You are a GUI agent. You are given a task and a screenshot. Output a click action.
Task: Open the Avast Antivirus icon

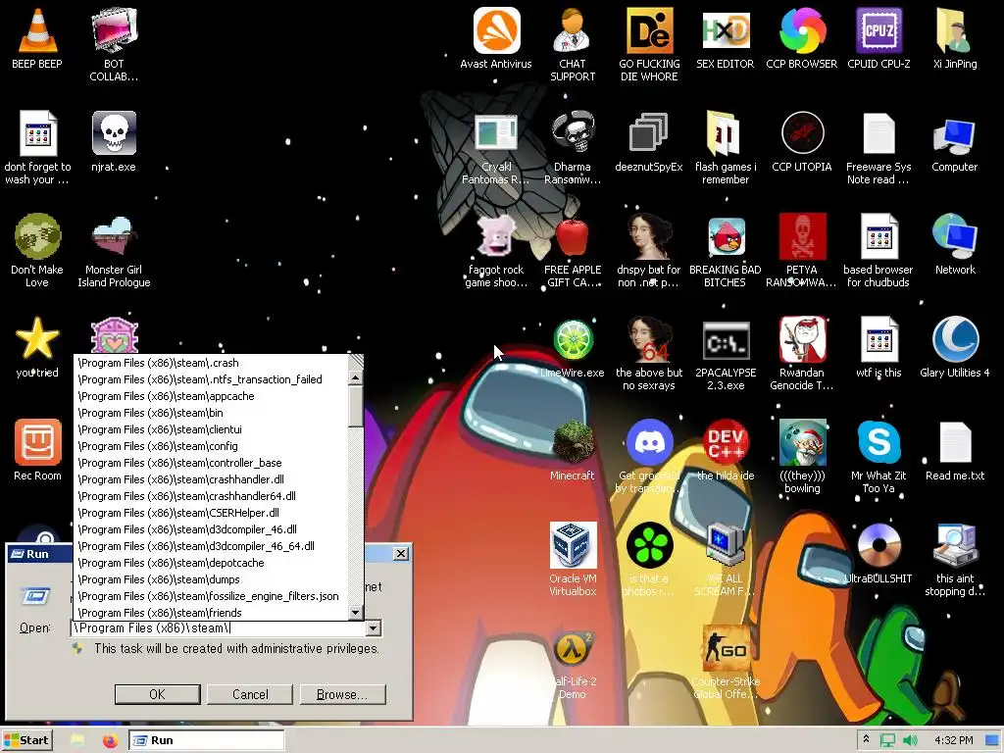click(x=496, y=30)
